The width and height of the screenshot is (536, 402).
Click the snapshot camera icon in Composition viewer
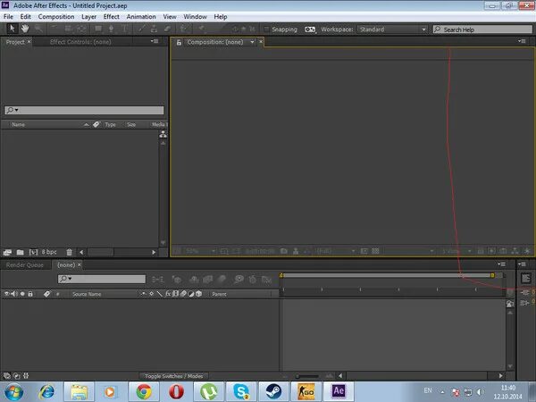284,251
